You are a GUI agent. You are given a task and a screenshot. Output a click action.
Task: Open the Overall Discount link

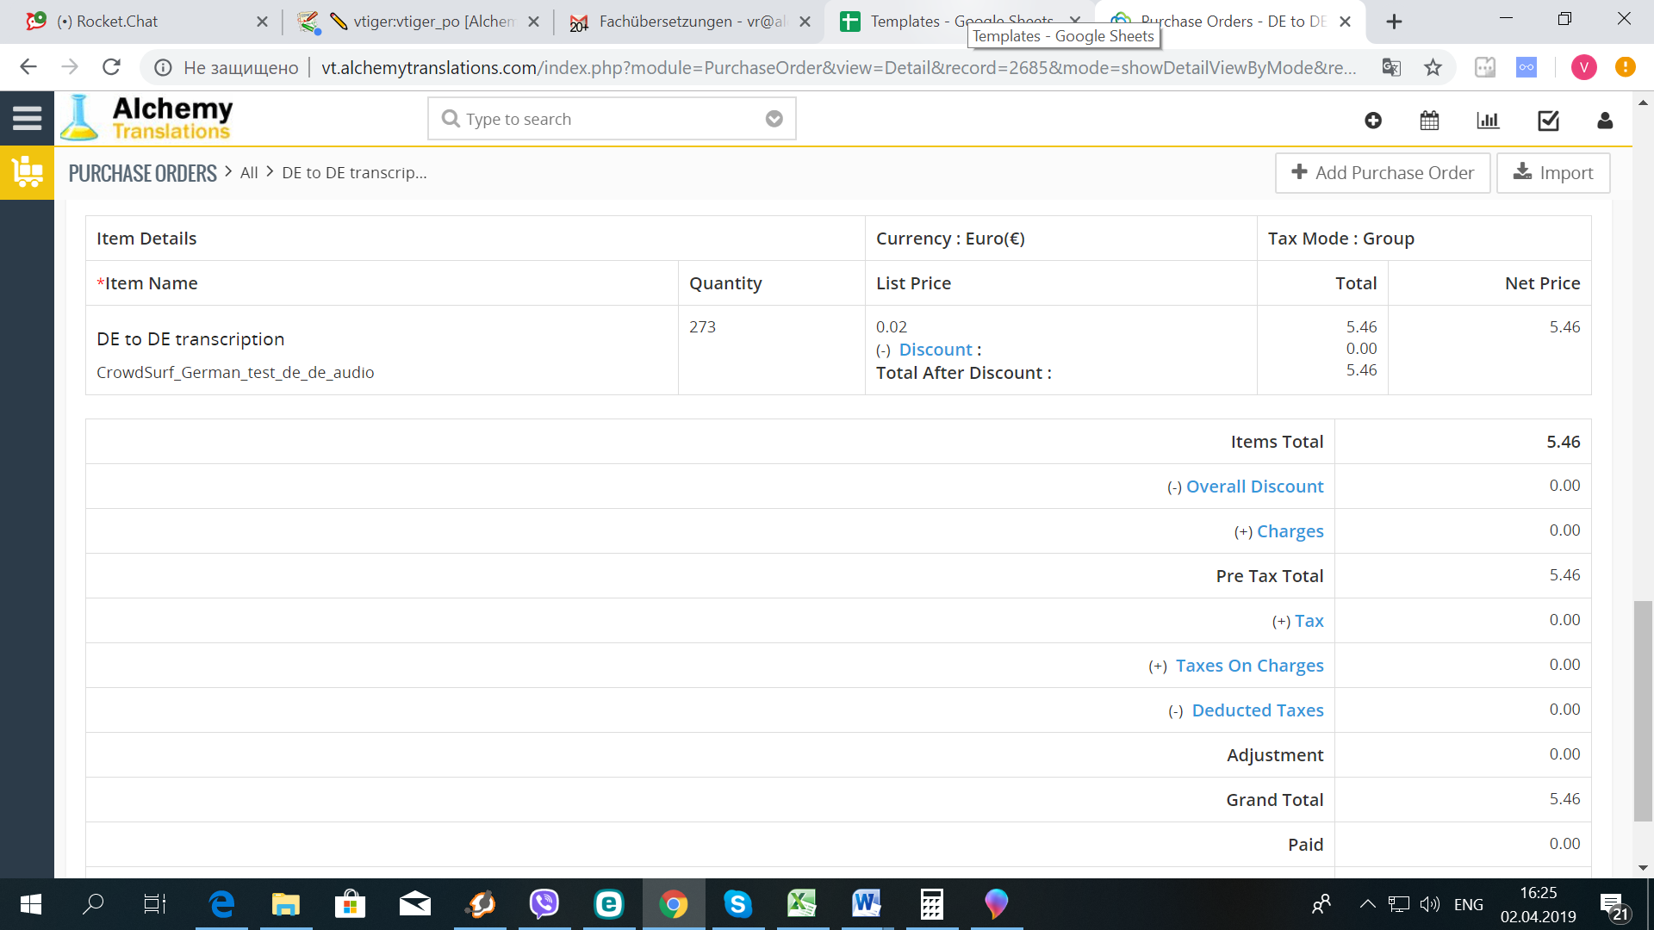(1254, 487)
